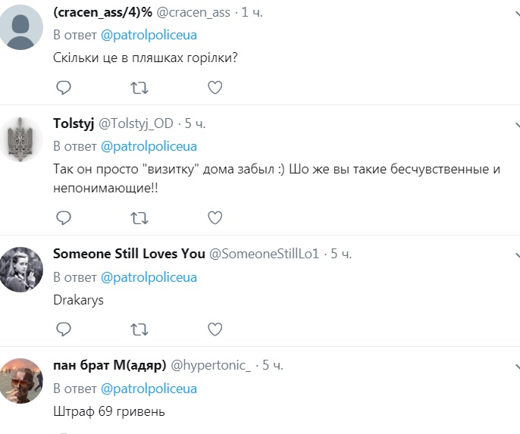Reply to the Tolstyj tweet
This screenshot has height=434, width=520.
coord(64,218)
